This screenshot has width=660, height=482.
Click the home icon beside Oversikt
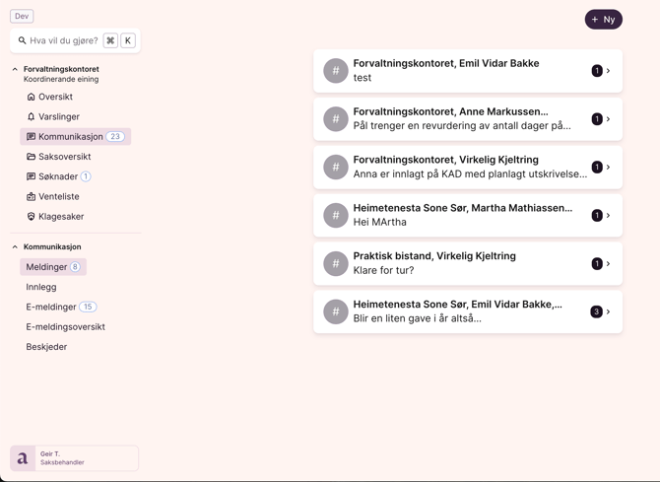tap(31, 97)
